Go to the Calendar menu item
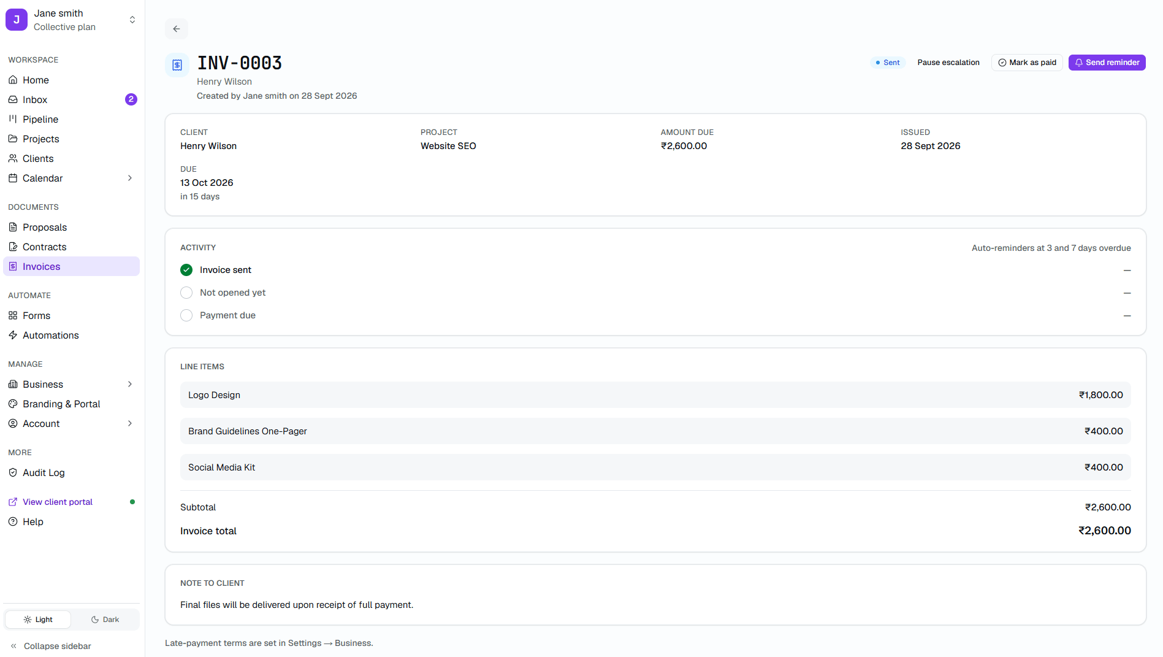Screen dimensions: 1163x657 point(72,178)
